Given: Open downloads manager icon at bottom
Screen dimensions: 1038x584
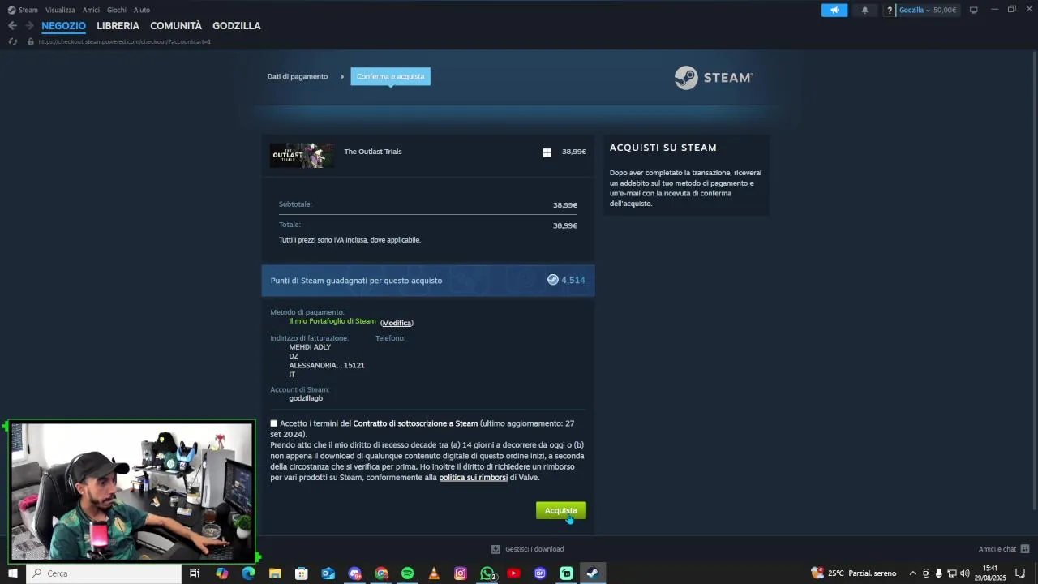Looking at the screenshot, I should coord(495,549).
